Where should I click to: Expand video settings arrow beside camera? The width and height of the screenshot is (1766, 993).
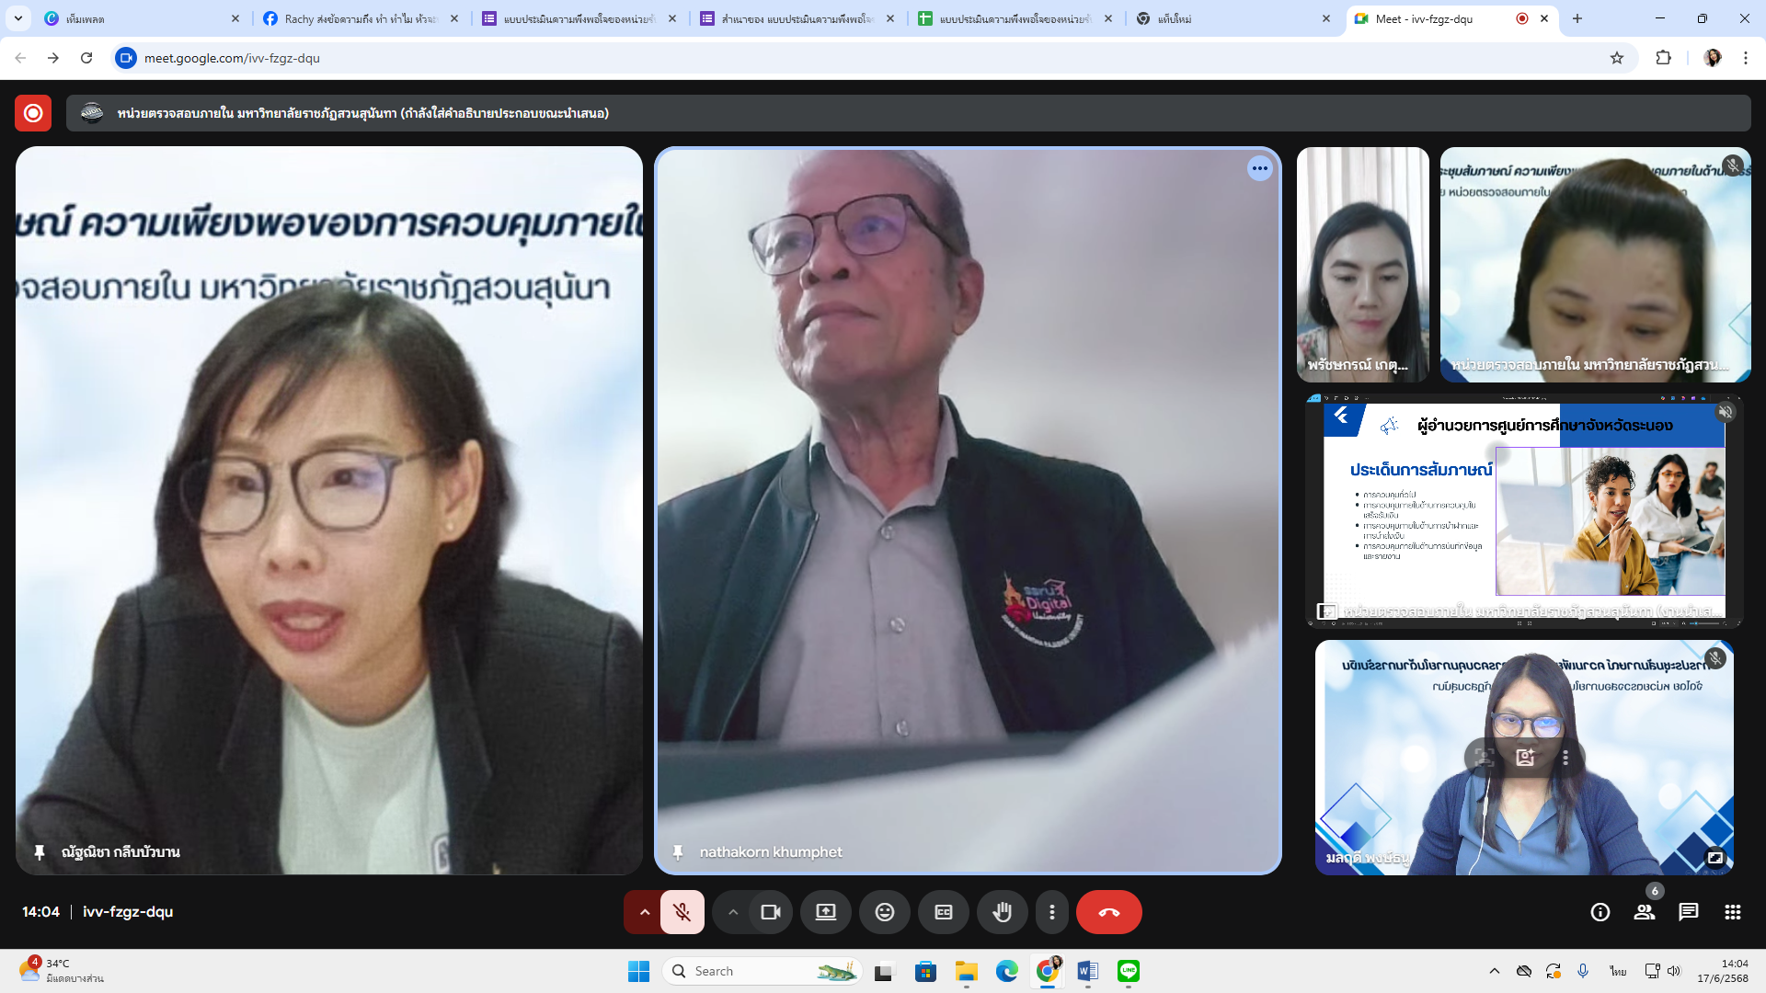(733, 912)
